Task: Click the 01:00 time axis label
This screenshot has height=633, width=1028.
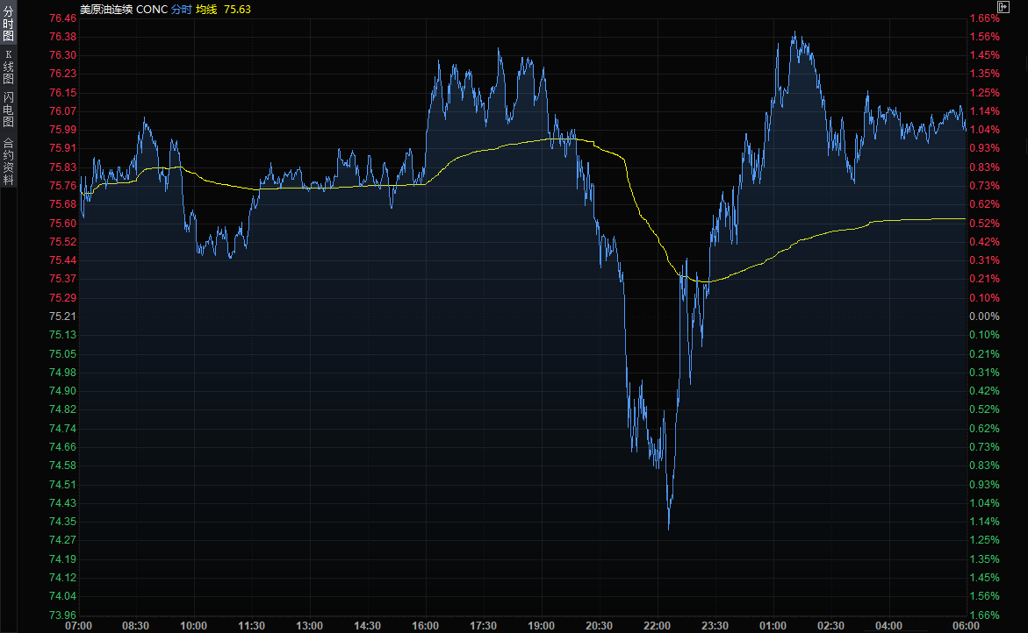Action: point(773,625)
